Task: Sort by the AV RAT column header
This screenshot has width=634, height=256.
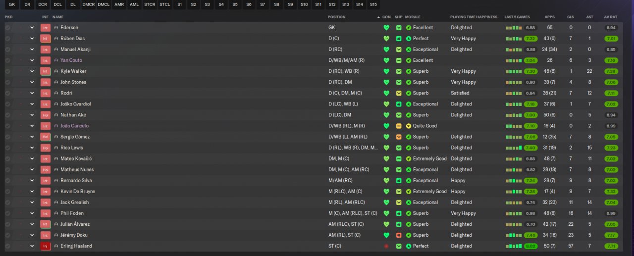Action: pyautogui.click(x=610, y=17)
